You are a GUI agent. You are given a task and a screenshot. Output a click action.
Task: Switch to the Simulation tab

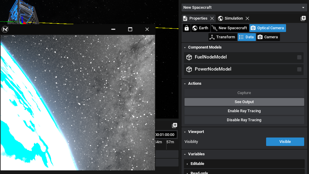click(x=233, y=18)
